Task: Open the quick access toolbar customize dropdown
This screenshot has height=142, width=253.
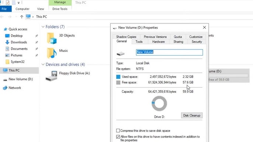Action: tap(18, 3)
